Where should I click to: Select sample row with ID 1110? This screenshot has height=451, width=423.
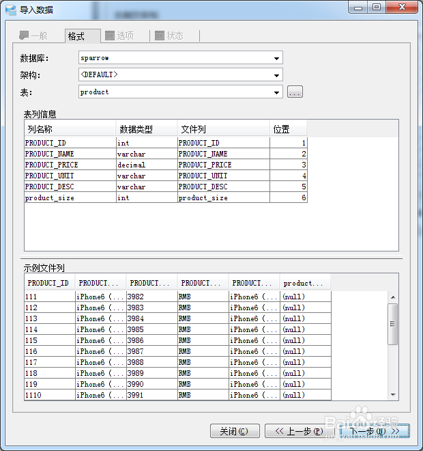point(178,395)
